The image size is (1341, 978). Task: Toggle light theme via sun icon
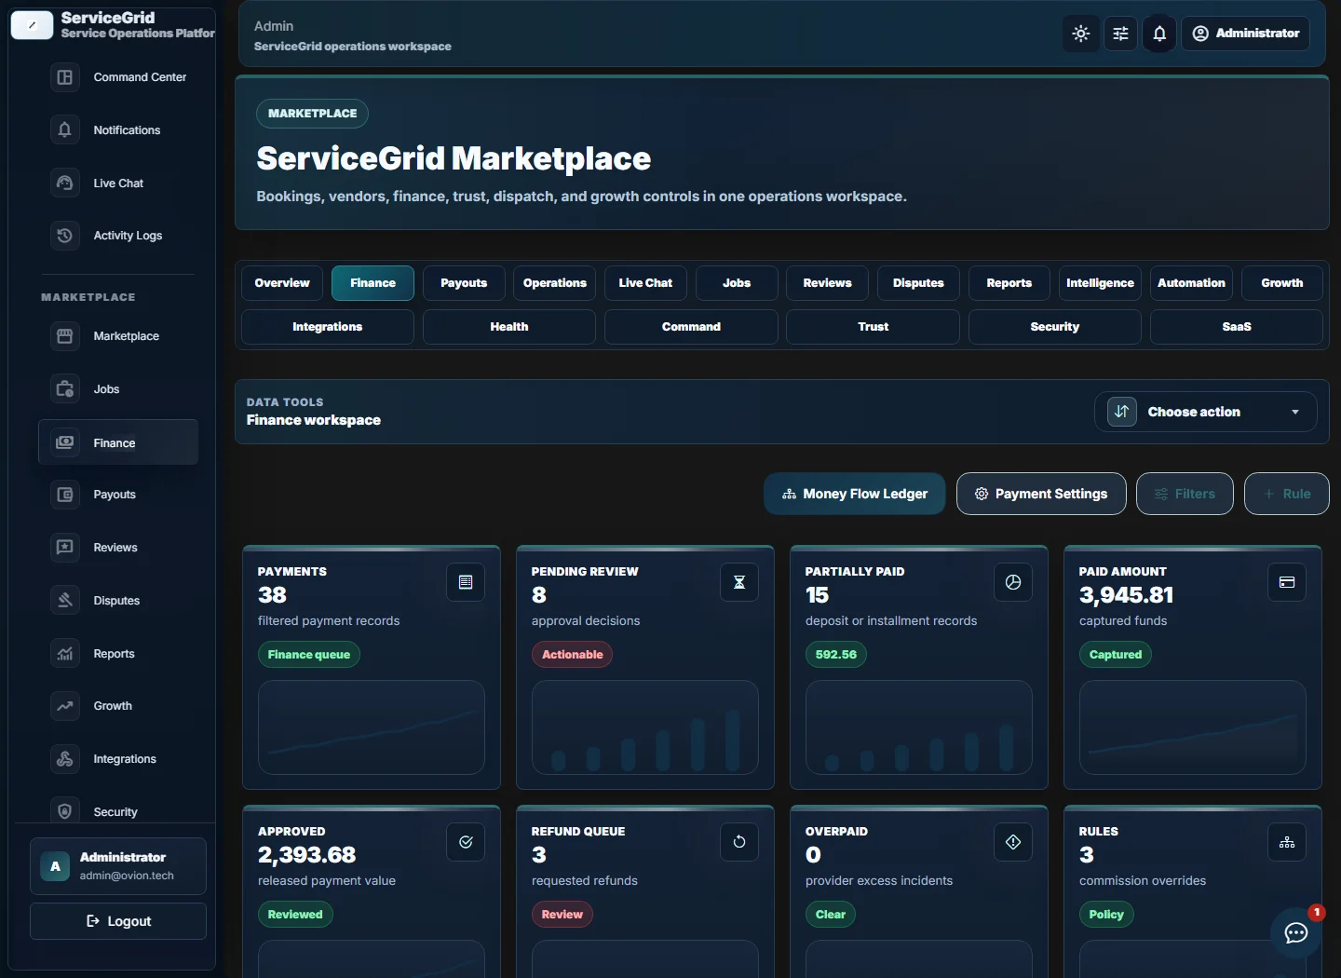[x=1080, y=34]
